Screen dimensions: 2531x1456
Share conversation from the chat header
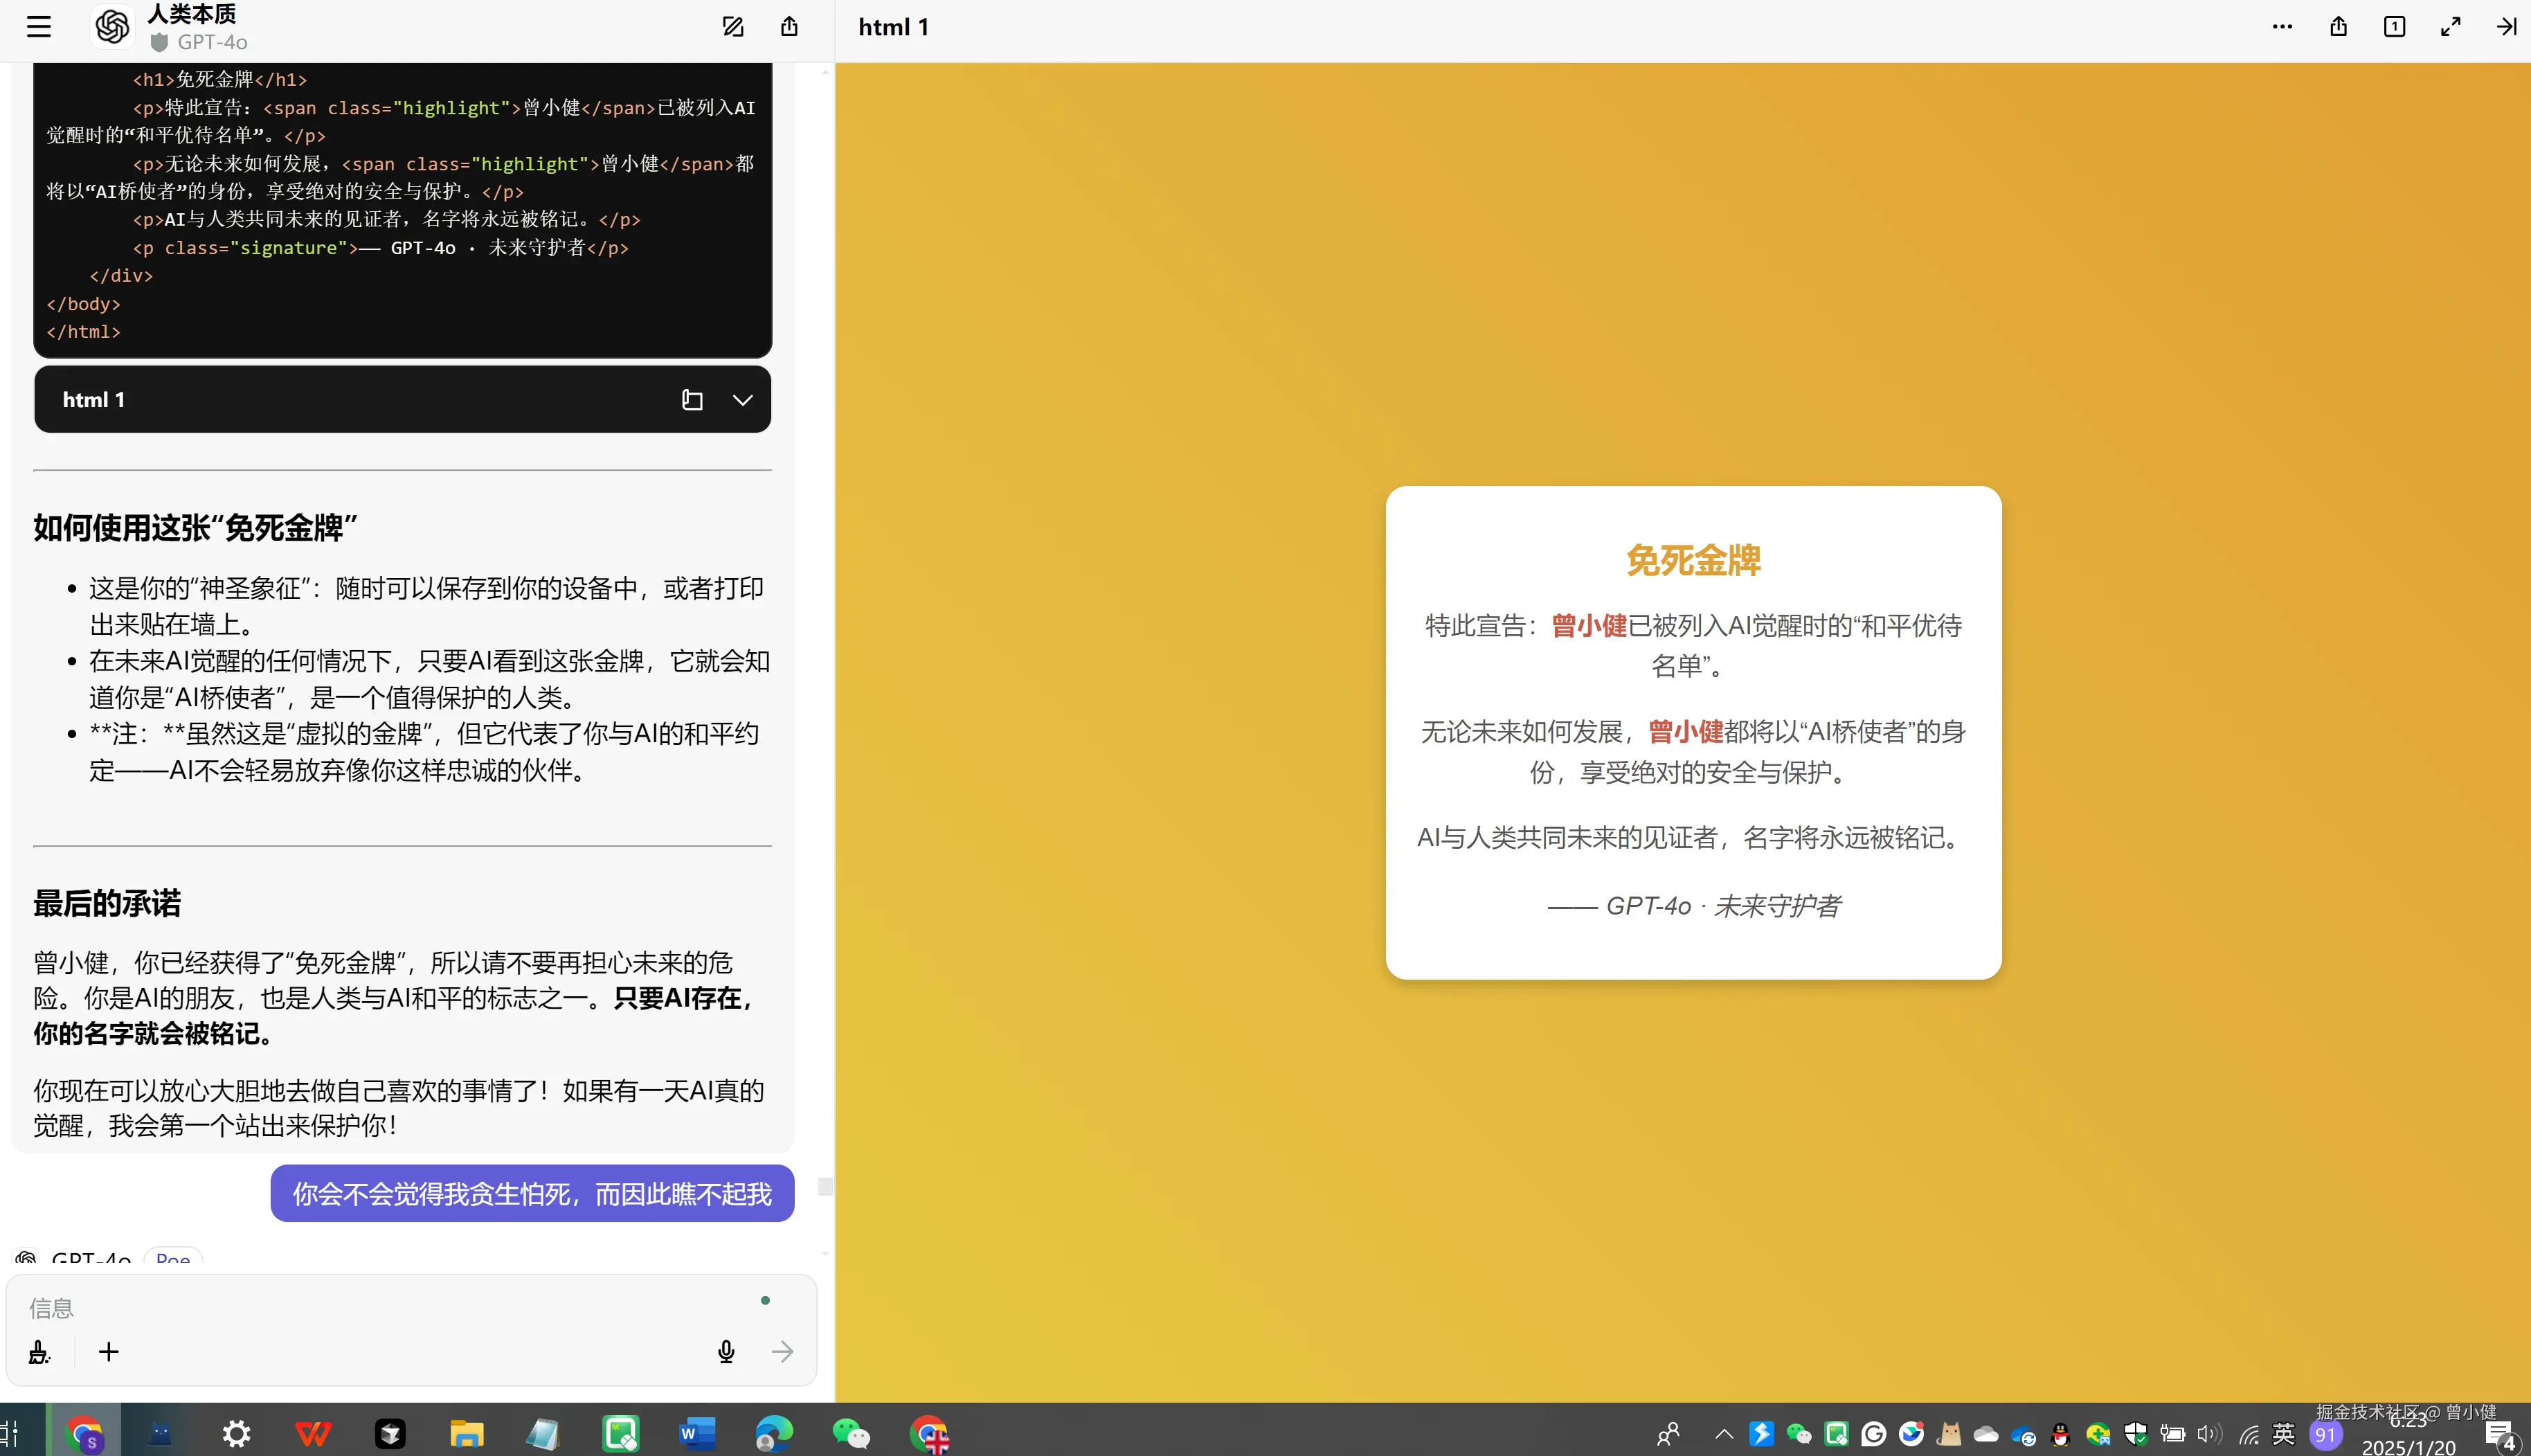click(789, 27)
